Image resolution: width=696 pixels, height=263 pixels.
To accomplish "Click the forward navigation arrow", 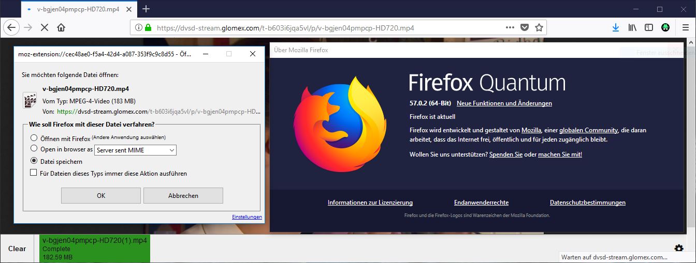I will click(28, 27).
